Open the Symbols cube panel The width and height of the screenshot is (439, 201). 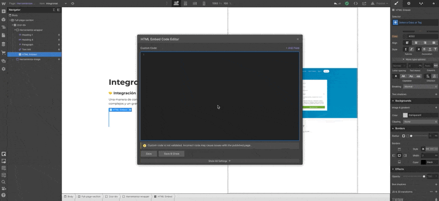pyautogui.click(x=3, y=20)
